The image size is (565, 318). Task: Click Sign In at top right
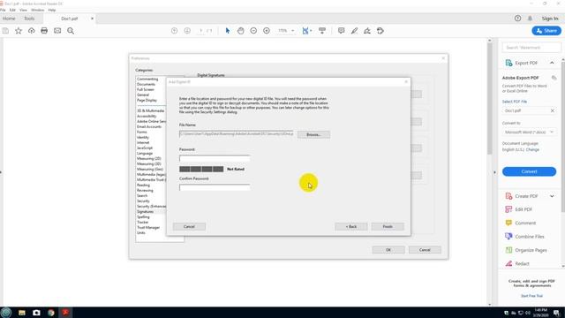(x=550, y=19)
